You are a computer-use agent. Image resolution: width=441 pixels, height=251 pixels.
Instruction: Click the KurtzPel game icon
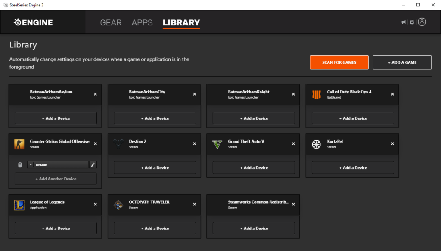point(317,144)
